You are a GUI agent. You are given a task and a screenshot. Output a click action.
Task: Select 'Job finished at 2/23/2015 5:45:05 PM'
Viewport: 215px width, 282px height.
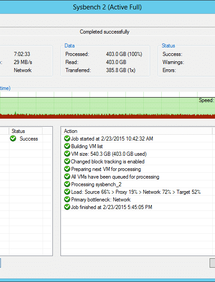click(x=137, y=207)
